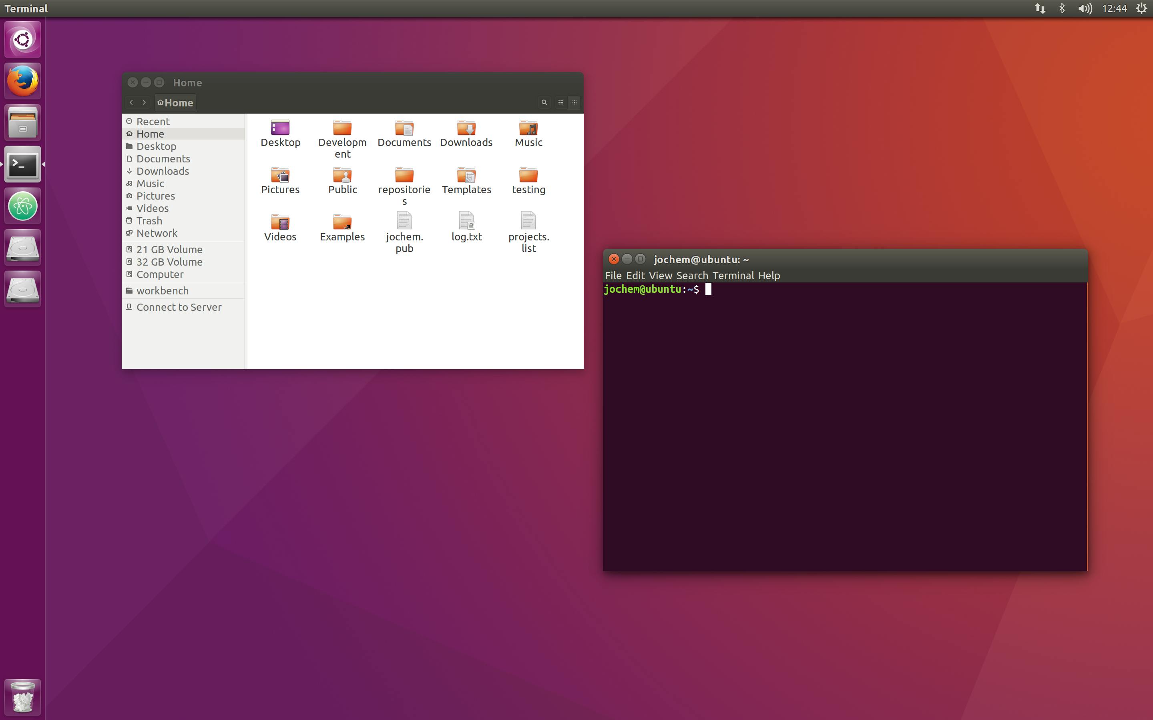Select 32 GB Volume in sidebar

tap(169, 262)
